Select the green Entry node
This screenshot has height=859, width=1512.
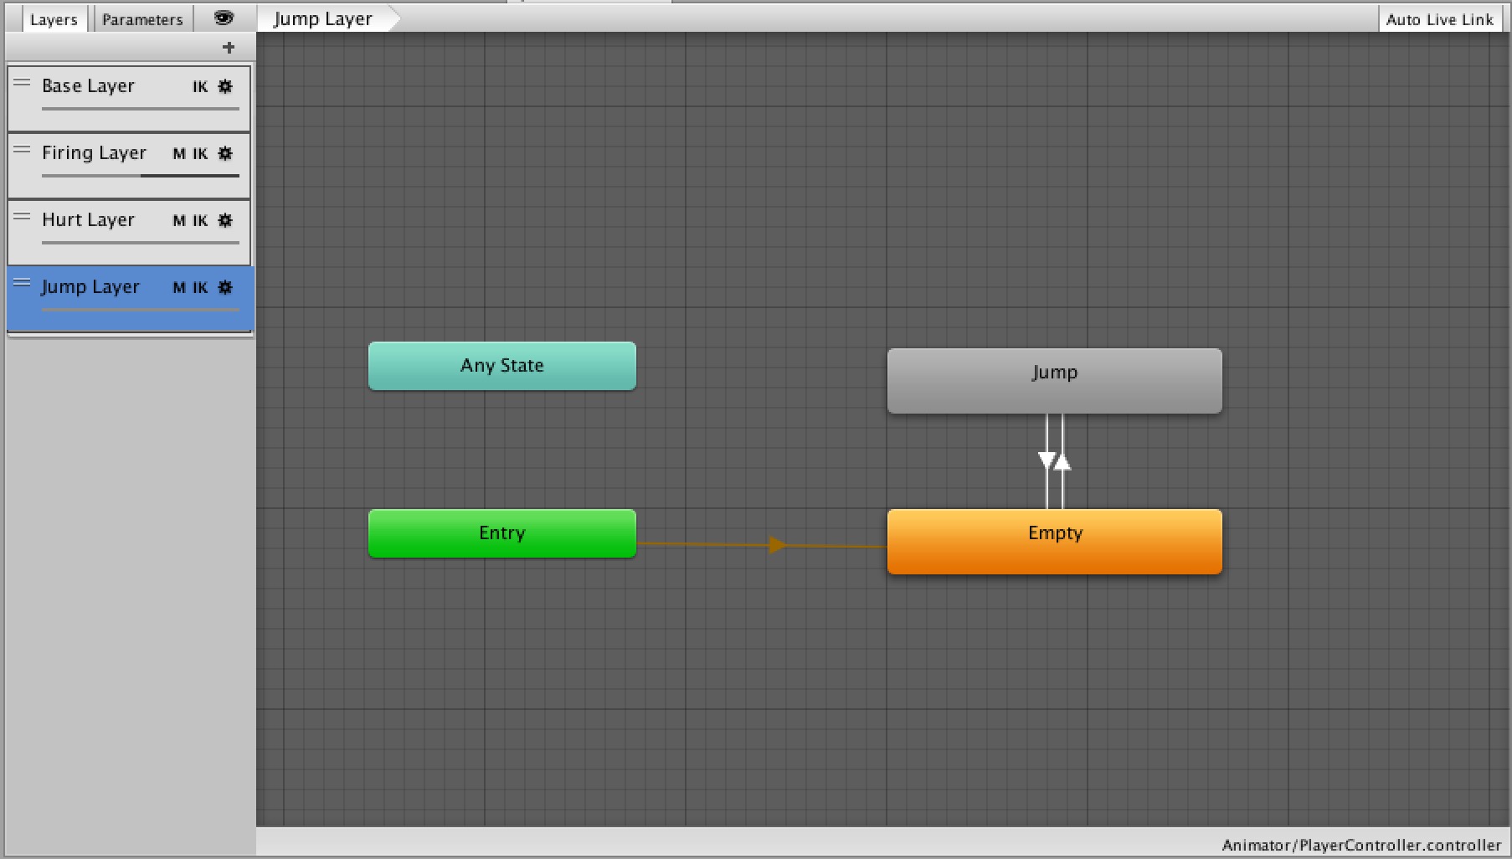[501, 533]
